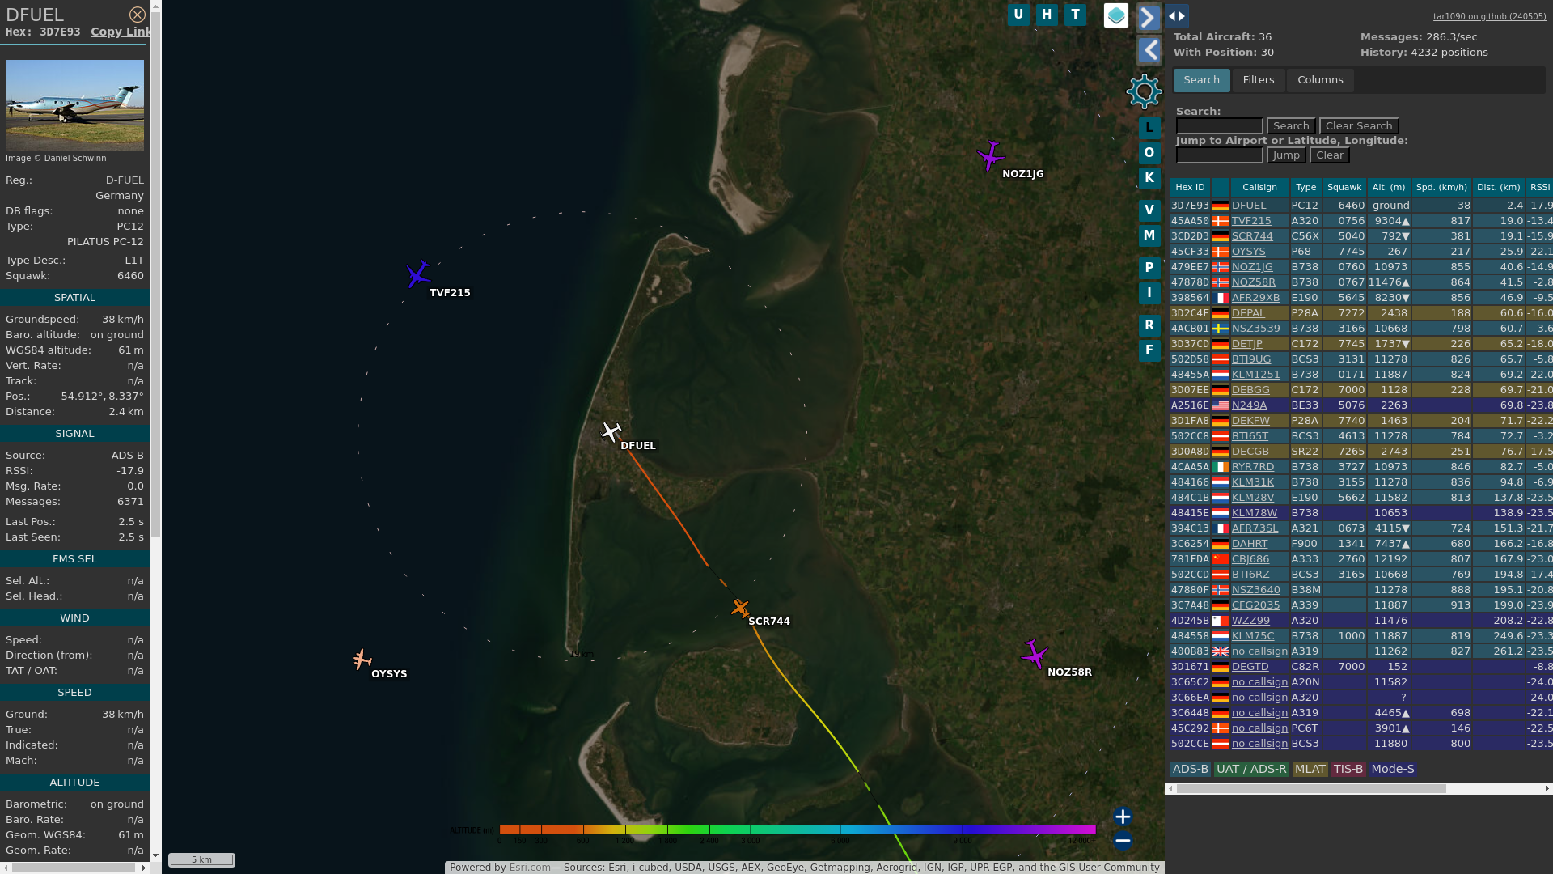Toggle the U map button
This screenshot has height=874, width=1553.
[1018, 15]
